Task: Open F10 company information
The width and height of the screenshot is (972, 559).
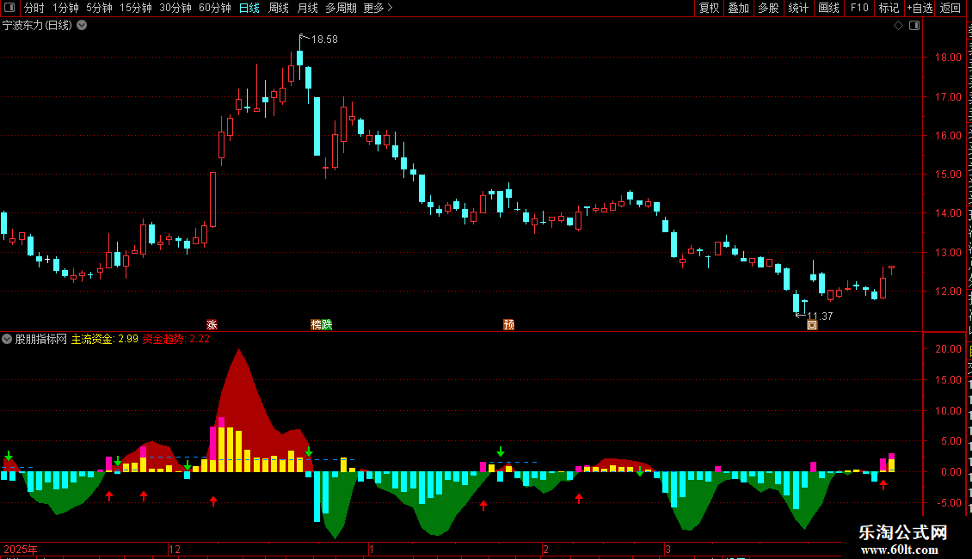Action: (x=859, y=8)
